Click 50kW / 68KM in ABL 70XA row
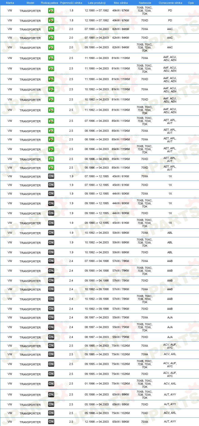 (x=121, y=233)
